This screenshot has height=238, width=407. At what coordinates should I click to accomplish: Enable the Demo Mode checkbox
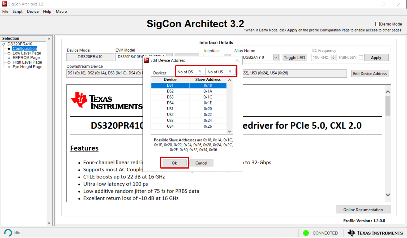pos(377,24)
